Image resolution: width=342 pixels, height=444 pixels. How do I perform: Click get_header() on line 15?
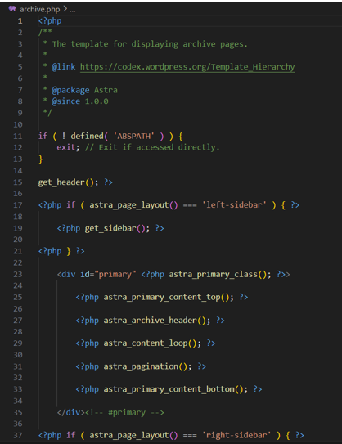click(x=66, y=182)
